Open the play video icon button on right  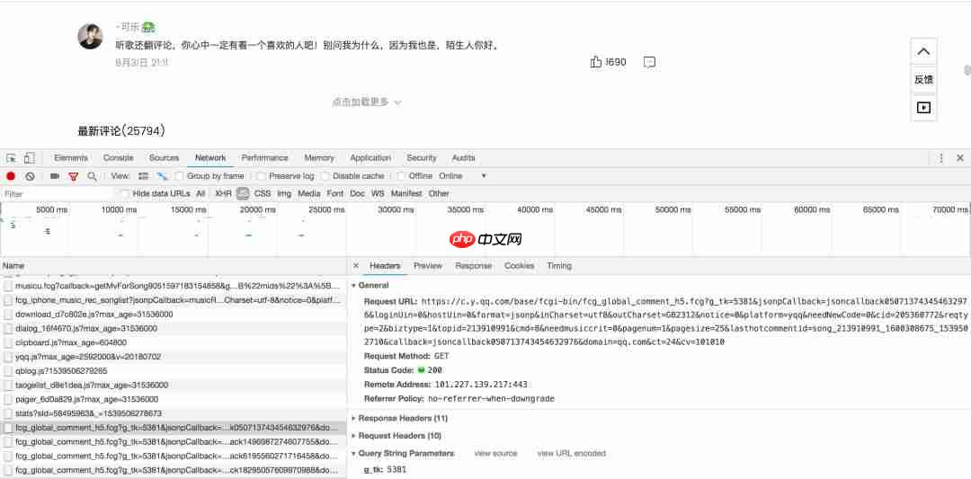click(x=923, y=107)
